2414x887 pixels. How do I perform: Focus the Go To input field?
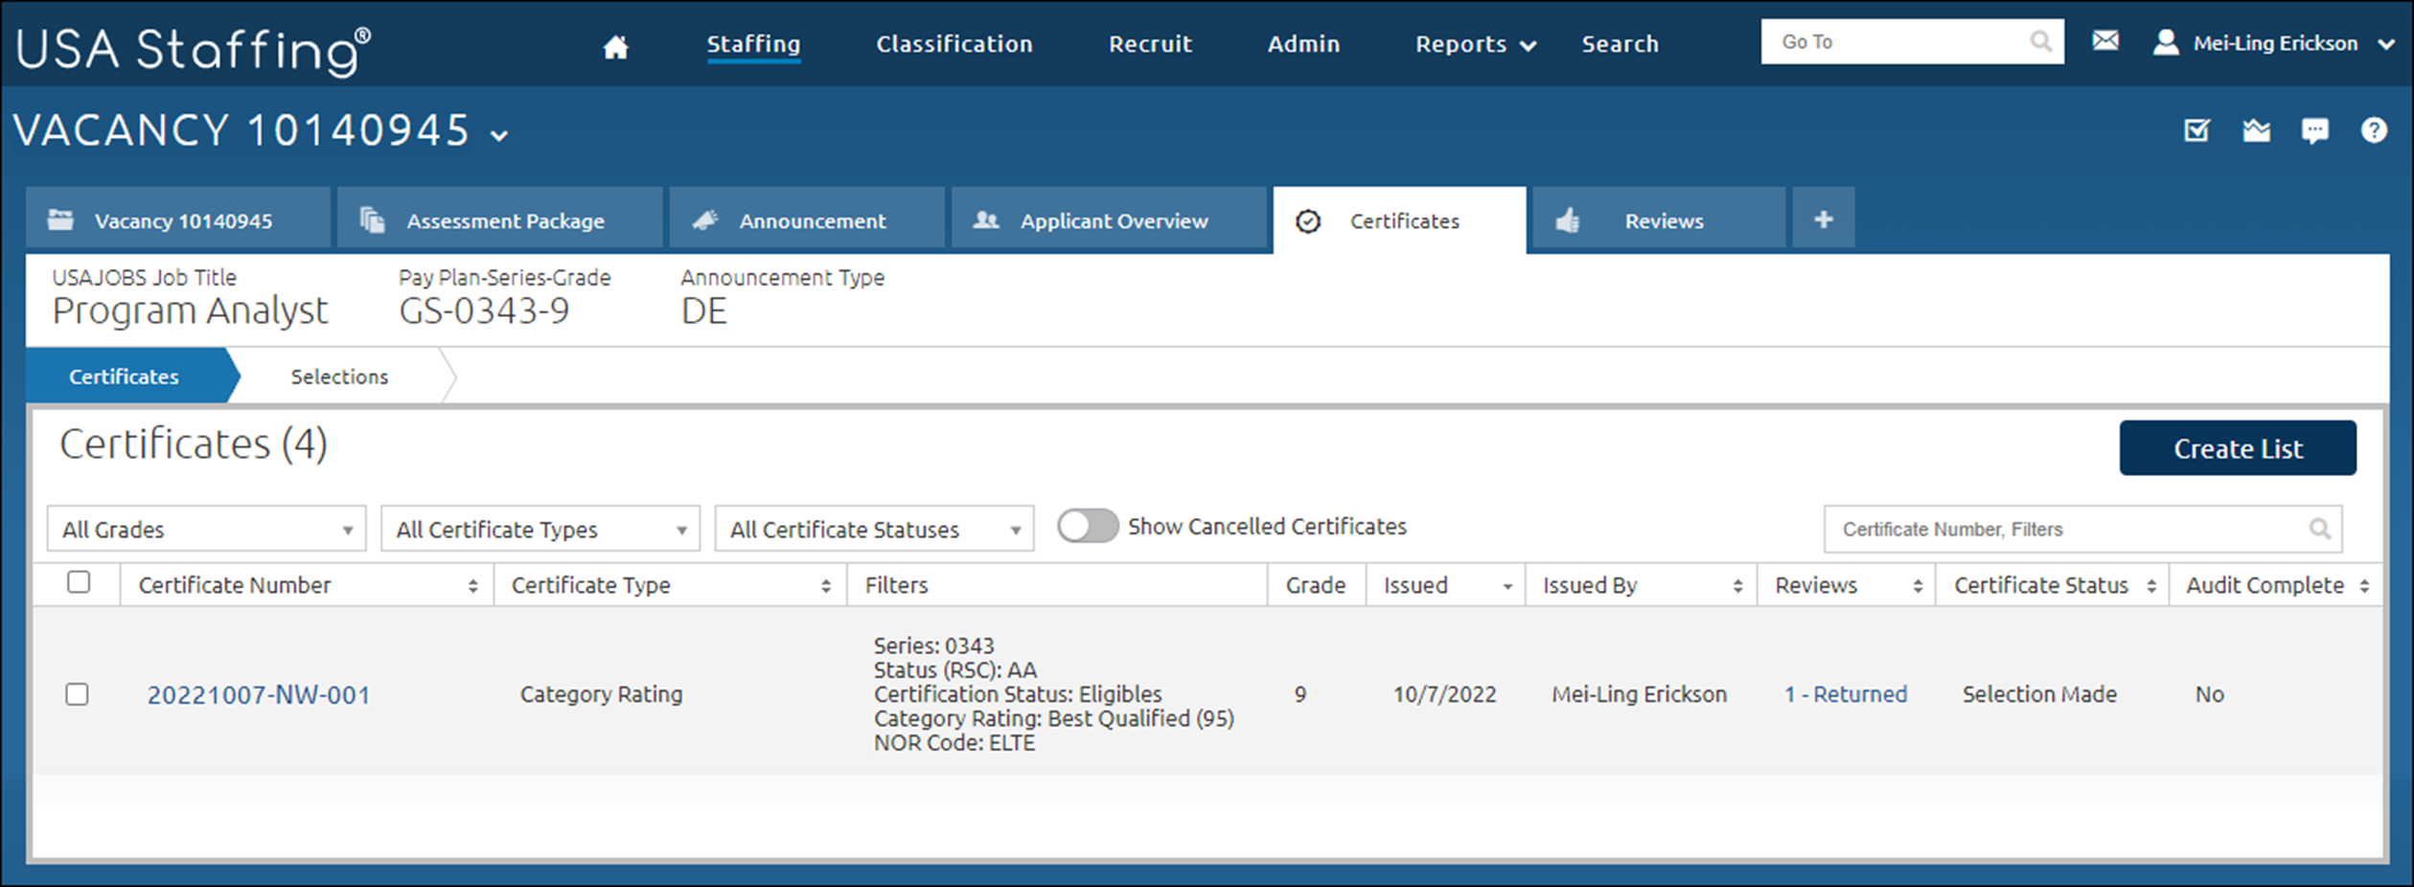(1912, 41)
